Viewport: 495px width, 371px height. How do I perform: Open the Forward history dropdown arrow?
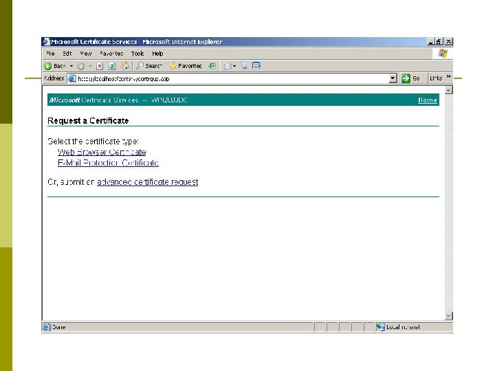click(x=90, y=66)
